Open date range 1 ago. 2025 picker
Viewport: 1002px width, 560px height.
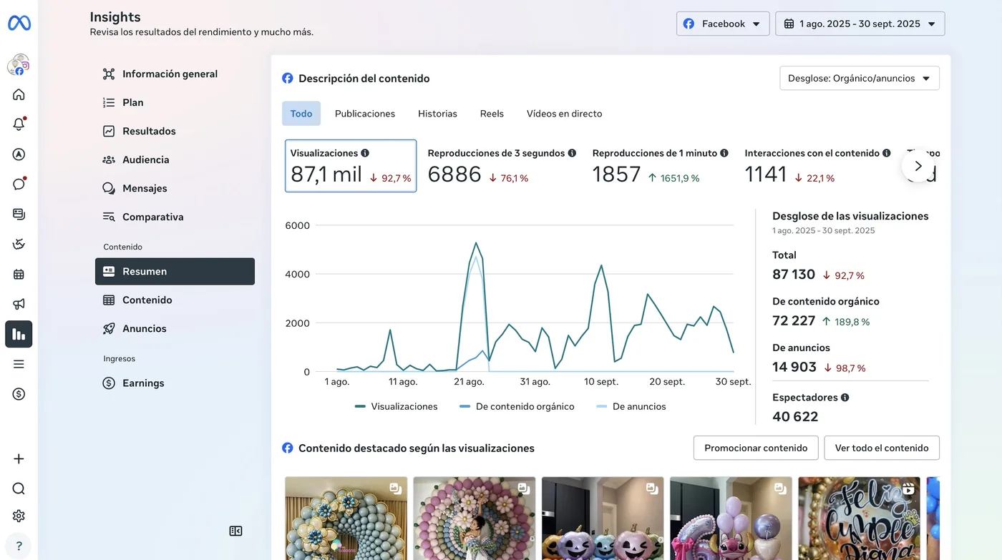(860, 24)
